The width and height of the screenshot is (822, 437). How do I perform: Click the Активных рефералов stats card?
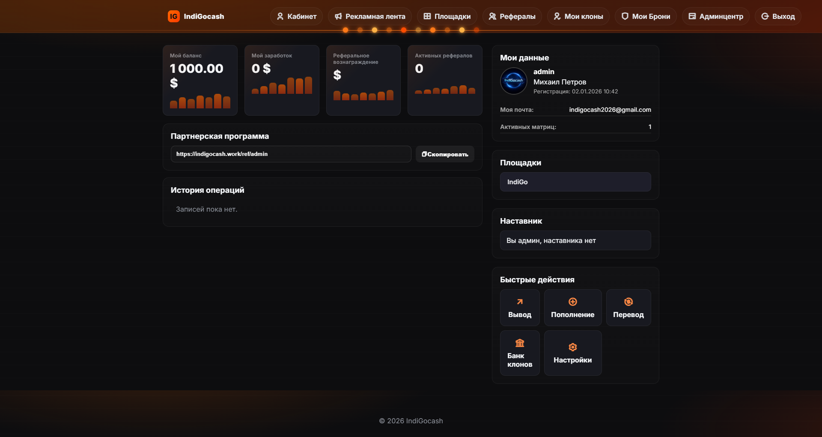point(444,80)
